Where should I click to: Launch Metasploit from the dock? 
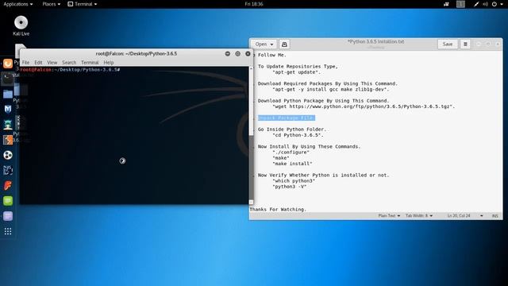pos(8,110)
